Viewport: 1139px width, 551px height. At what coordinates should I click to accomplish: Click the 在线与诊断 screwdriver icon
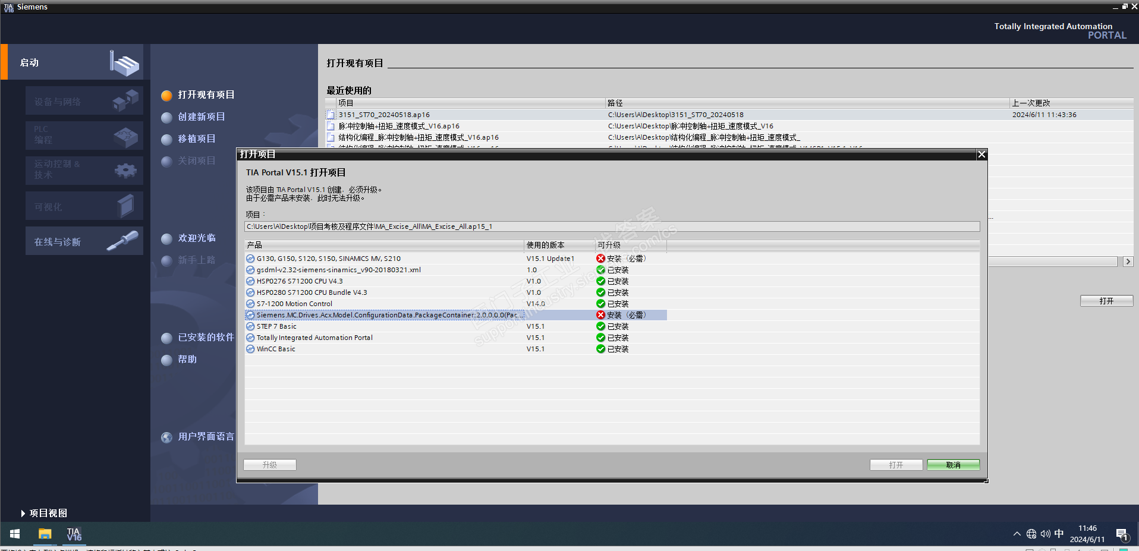(x=122, y=241)
